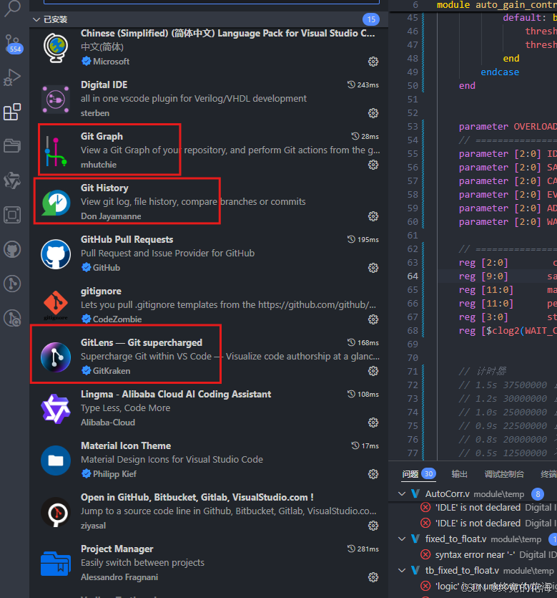Click the 30 badge on problems tab
557x598 pixels.
(x=429, y=473)
